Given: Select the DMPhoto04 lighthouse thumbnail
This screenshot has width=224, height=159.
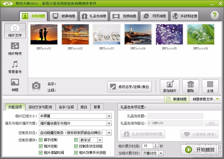Looking at the screenshot, I should [x=138, y=34].
